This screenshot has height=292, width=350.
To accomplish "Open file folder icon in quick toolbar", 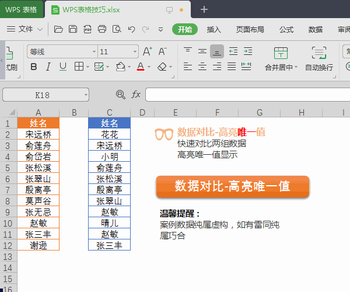I will pos(58,29).
